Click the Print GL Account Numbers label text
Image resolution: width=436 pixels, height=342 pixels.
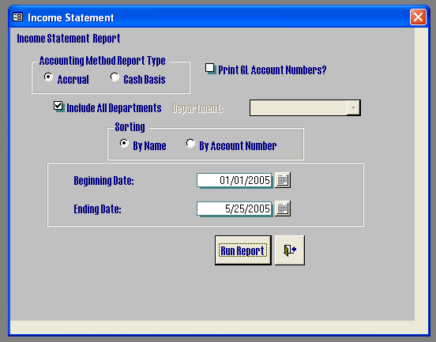pos(272,70)
